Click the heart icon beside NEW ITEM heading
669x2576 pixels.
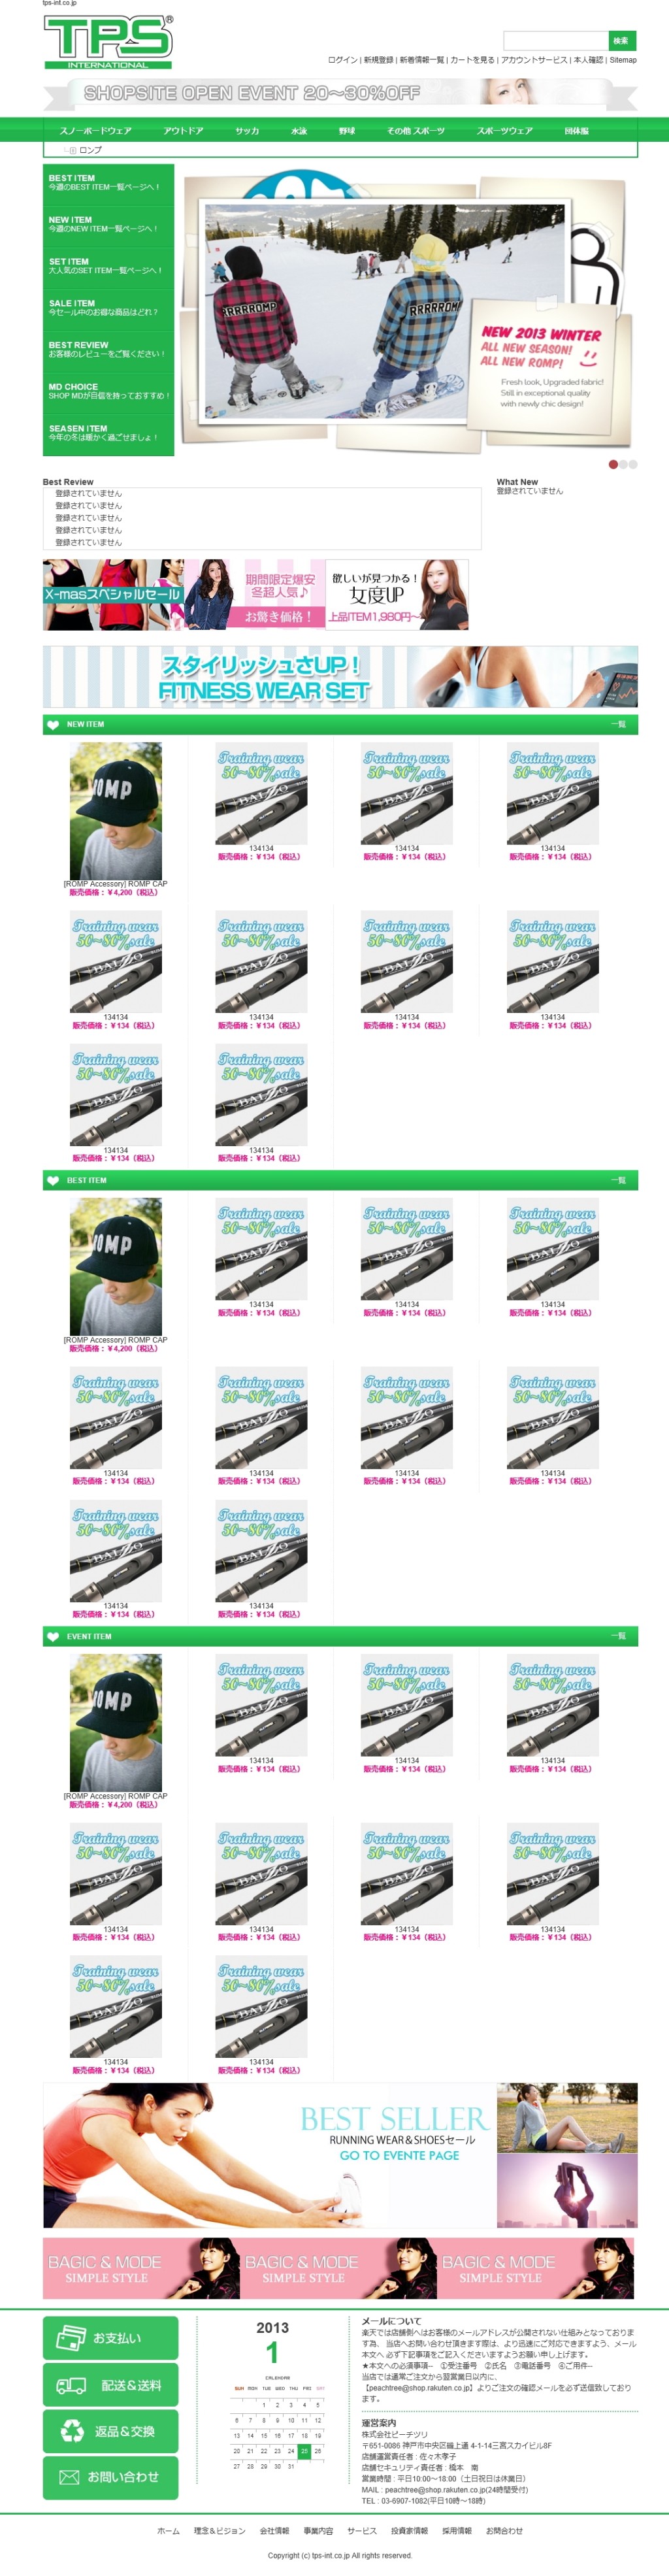(53, 724)
